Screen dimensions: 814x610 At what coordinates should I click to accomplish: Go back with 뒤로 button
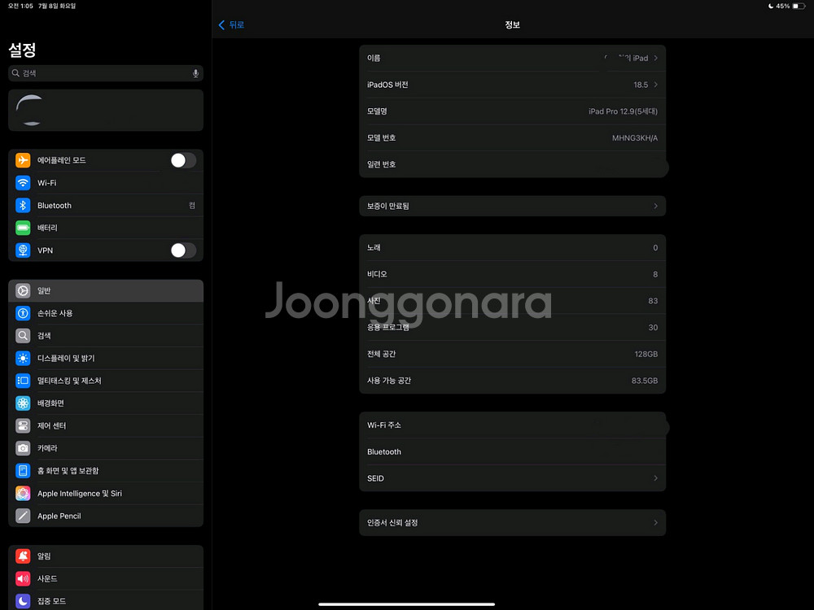pos(231,25)
